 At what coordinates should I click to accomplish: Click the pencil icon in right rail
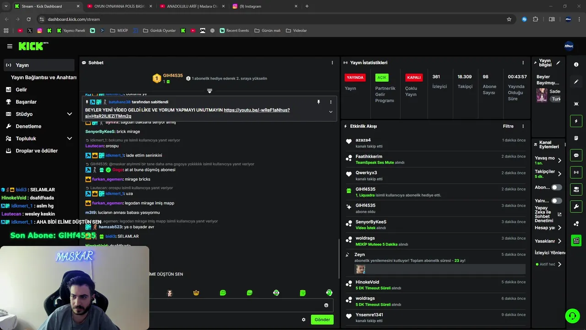[x=576, y=82]
